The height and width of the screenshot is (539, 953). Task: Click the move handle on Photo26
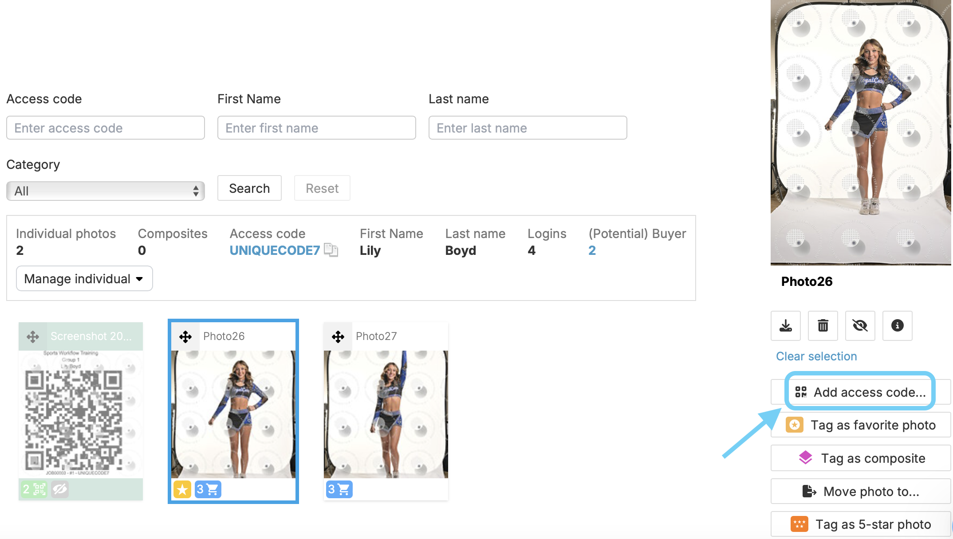(x=185, y=336)
